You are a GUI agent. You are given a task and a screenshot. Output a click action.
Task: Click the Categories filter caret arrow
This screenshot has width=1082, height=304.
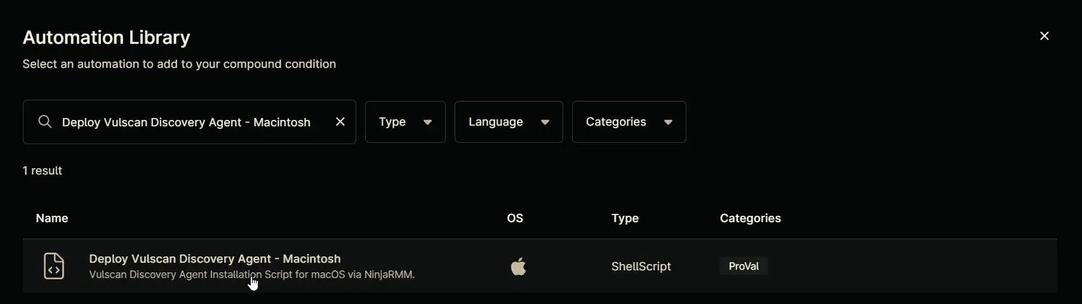tap(668, 122)
